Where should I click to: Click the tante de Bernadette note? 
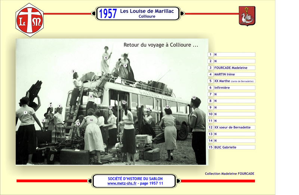click(242, 81)
